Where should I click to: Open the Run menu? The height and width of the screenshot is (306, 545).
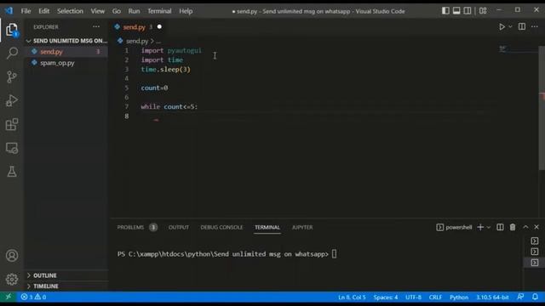[x=134, y=11]
